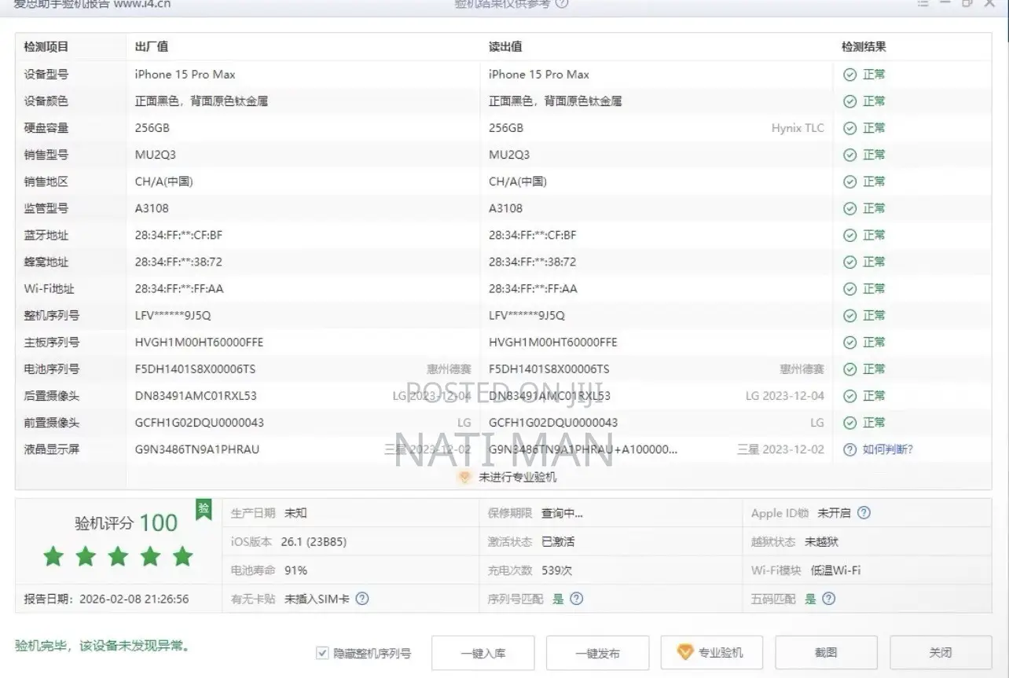Click the 电池寿命 value 91%
The image size is (1009, 678).
[x=295, y=570]
